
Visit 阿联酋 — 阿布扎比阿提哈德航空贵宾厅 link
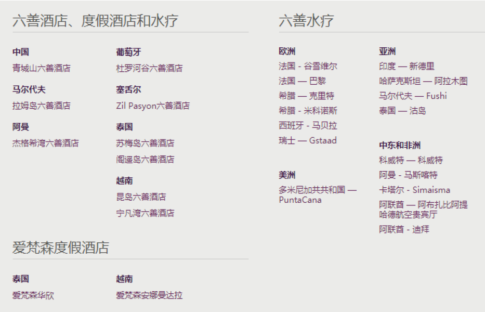coord(423,210)
